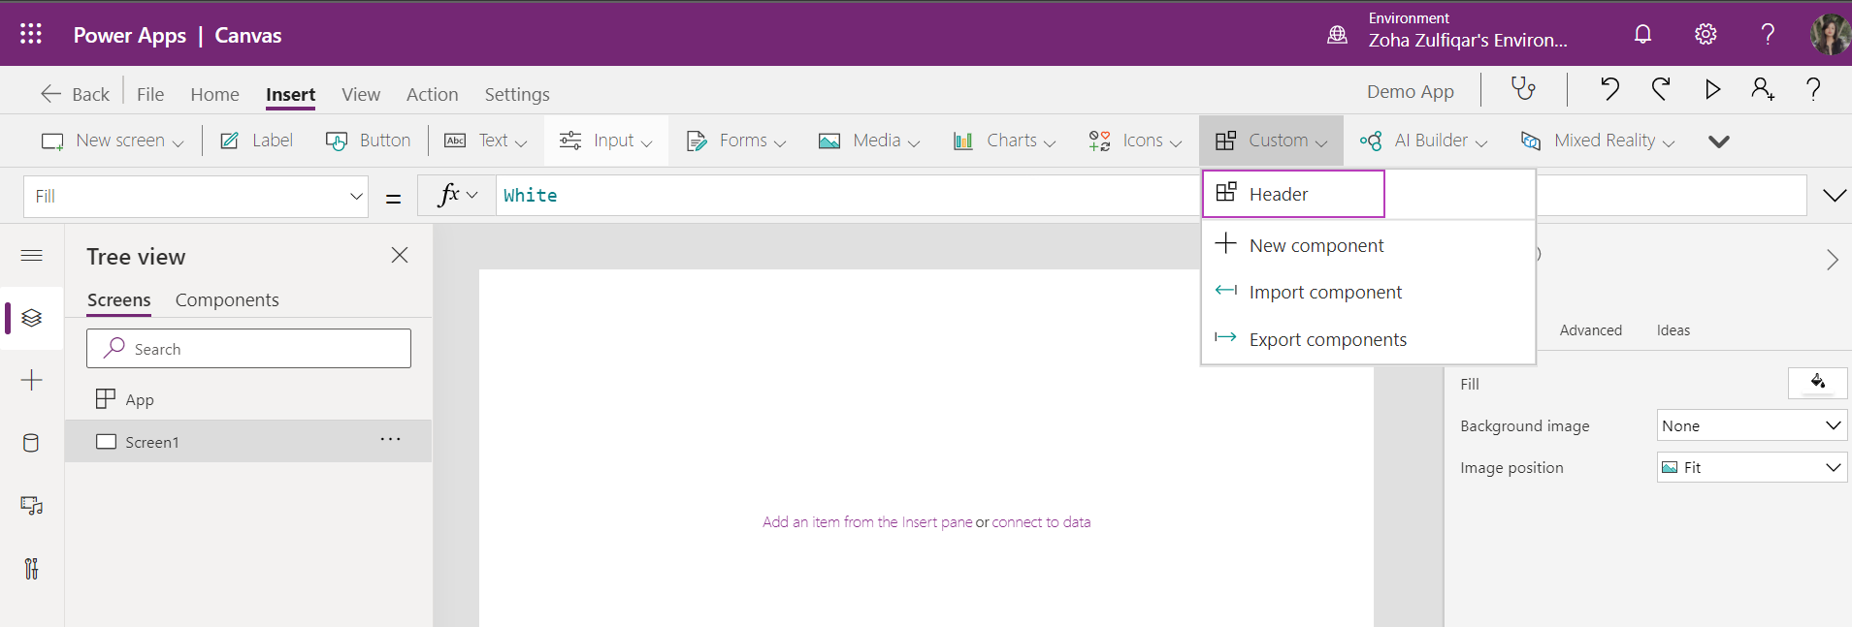This screenshot has width=1852, height=627.
Task: Open the Fill color picker swatch
Action: coord(1818,384)
